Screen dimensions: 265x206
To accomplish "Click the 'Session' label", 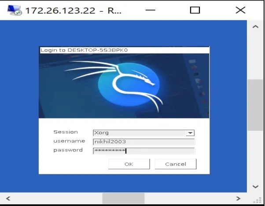I will (66, 132).
